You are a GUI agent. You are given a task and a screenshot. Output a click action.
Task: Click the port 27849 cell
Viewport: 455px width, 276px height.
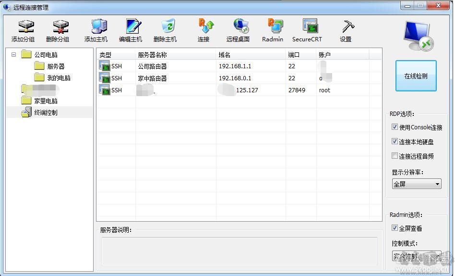pyautogui.click(x=297, y=90)
